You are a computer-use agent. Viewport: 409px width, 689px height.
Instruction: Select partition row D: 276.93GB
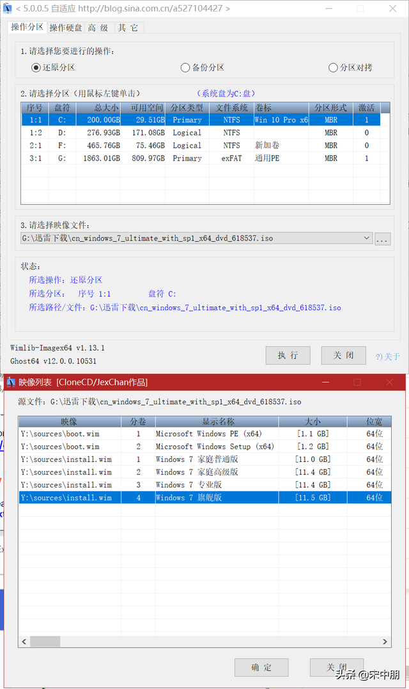pyautogui.click(x=201, y=132)
